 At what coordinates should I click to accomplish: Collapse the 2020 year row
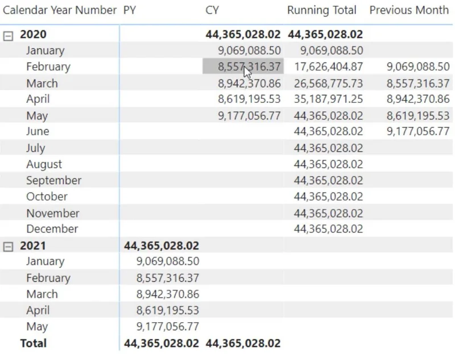[8, 36]
